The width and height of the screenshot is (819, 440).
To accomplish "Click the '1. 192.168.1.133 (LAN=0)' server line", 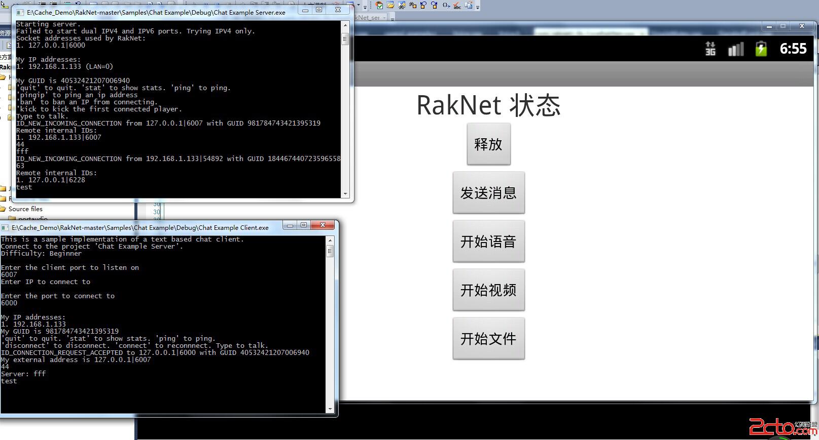I will [65, 66].
